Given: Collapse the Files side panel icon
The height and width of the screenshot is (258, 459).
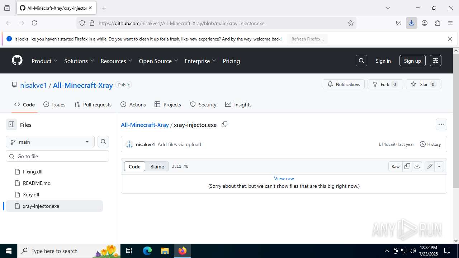Looking at the screenshot, I should [x=11, y=125].
